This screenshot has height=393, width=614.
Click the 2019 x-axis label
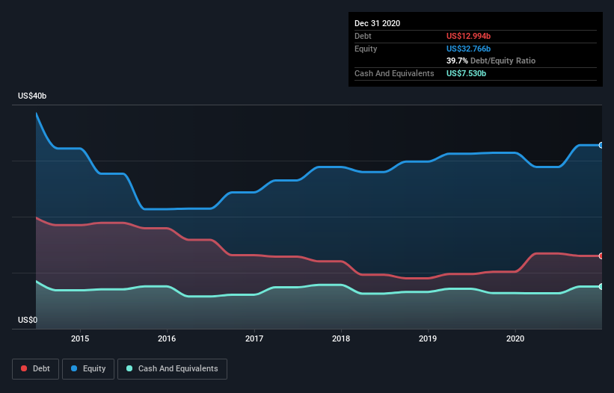tap(428, 338)
